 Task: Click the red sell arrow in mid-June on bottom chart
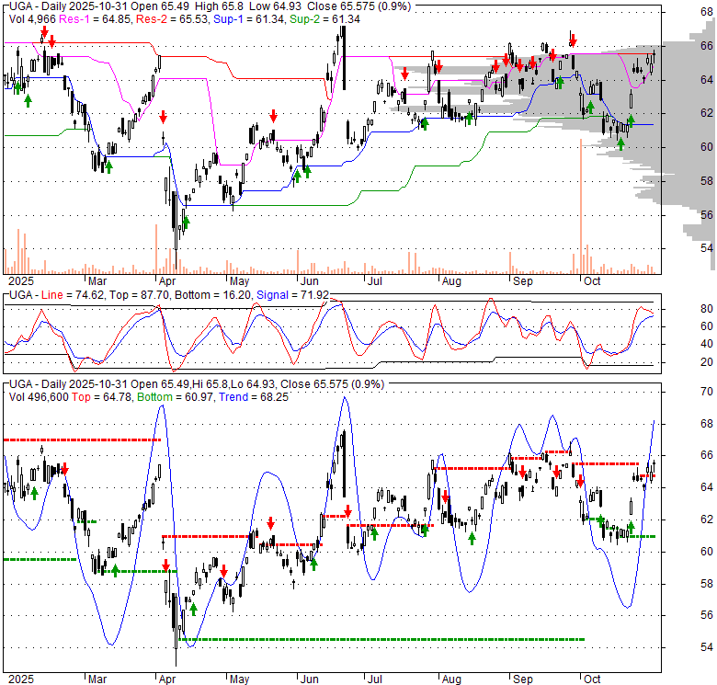coord(347,512)
